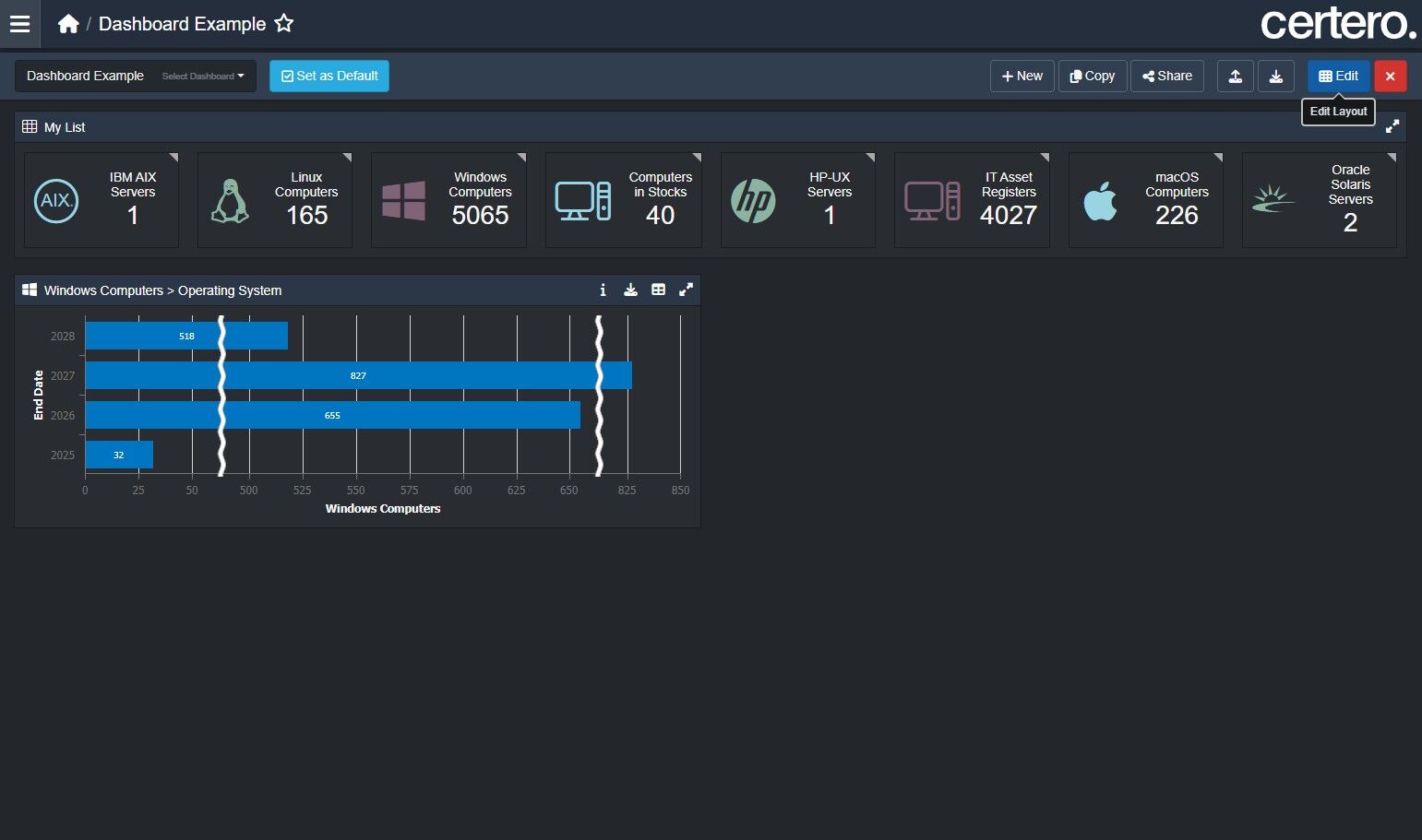
Task: Click the red close button
Action: point(1391,77)
